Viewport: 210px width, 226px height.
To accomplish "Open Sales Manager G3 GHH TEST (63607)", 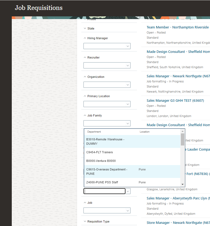I will point(175,100).
